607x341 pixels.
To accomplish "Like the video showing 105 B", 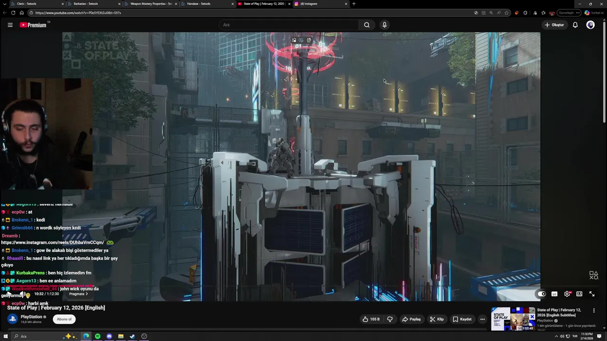I will tap(371, 319).
